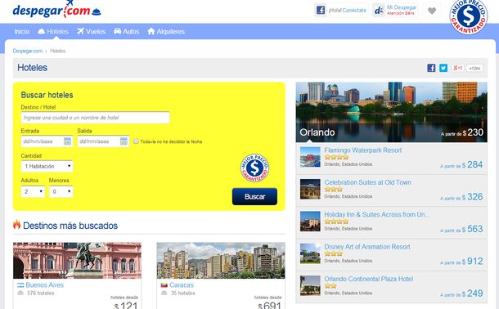This screenshot has width=499, height=309.
Task: Click the Destino / Hotel input field
Action: point(95,118)
